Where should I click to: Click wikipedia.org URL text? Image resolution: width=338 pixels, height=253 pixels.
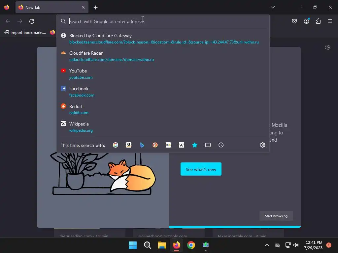coord(81,130)
